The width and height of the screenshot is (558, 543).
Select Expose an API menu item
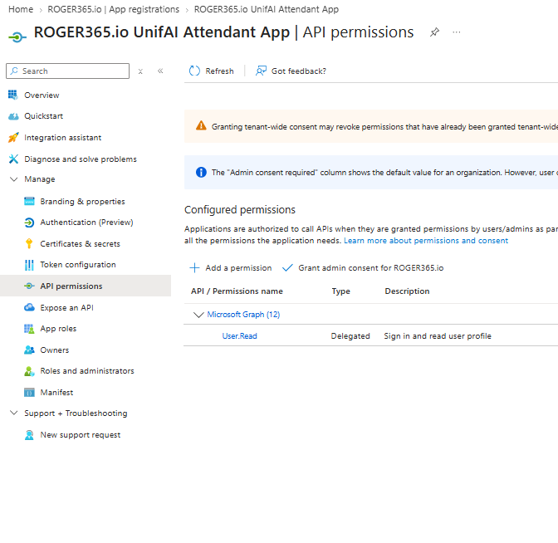(x=66, y=307)
